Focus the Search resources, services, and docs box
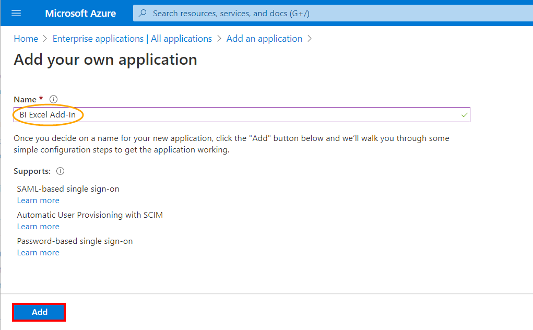The height and width of the screenshot is (330, 533). pos(333,13)
